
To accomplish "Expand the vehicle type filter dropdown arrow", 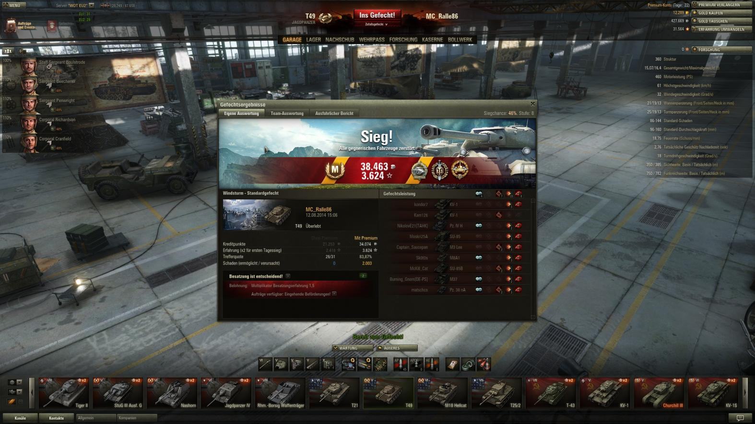I will tap(20, 392).
